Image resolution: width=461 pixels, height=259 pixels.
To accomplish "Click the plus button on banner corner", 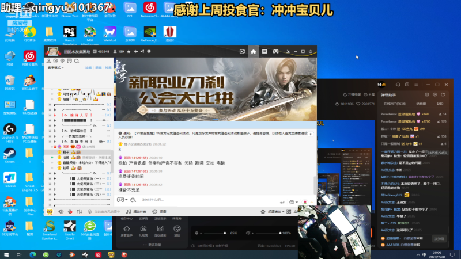I will 313,60.
